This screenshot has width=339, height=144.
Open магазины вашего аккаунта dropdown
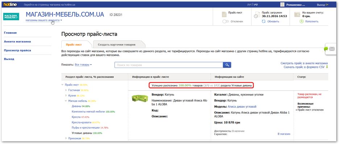pos(44,20)
